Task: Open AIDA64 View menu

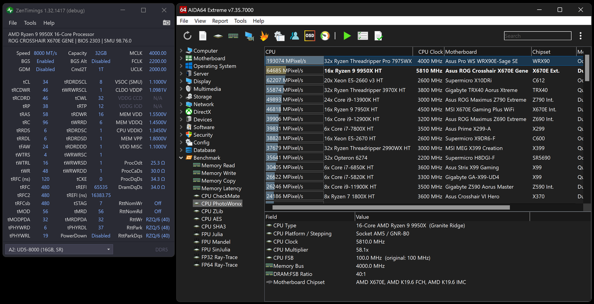Action: tap(200, 21)
